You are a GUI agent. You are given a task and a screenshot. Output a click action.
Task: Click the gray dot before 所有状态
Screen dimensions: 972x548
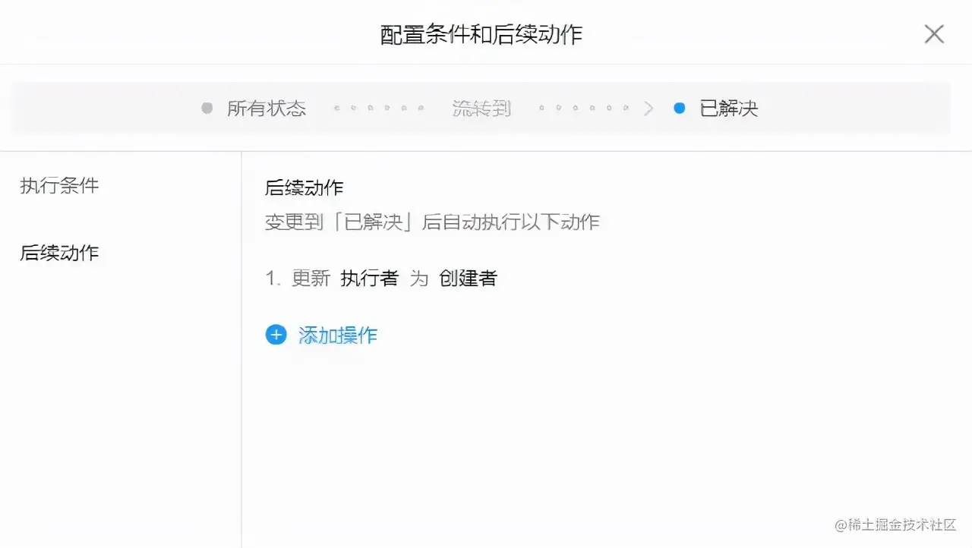[207, 109]
